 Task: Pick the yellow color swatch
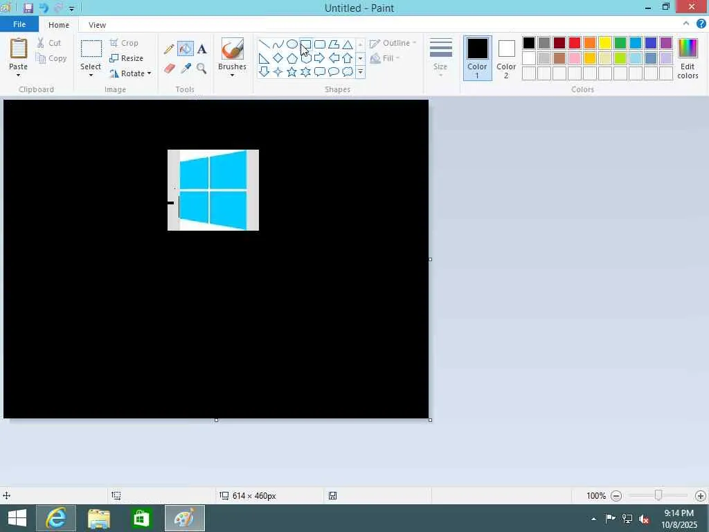point(605,43)
